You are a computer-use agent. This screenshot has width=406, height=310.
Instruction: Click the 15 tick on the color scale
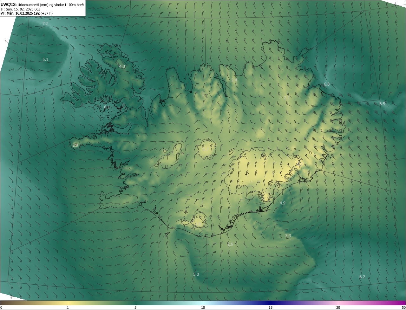click(x=271, y=307)
